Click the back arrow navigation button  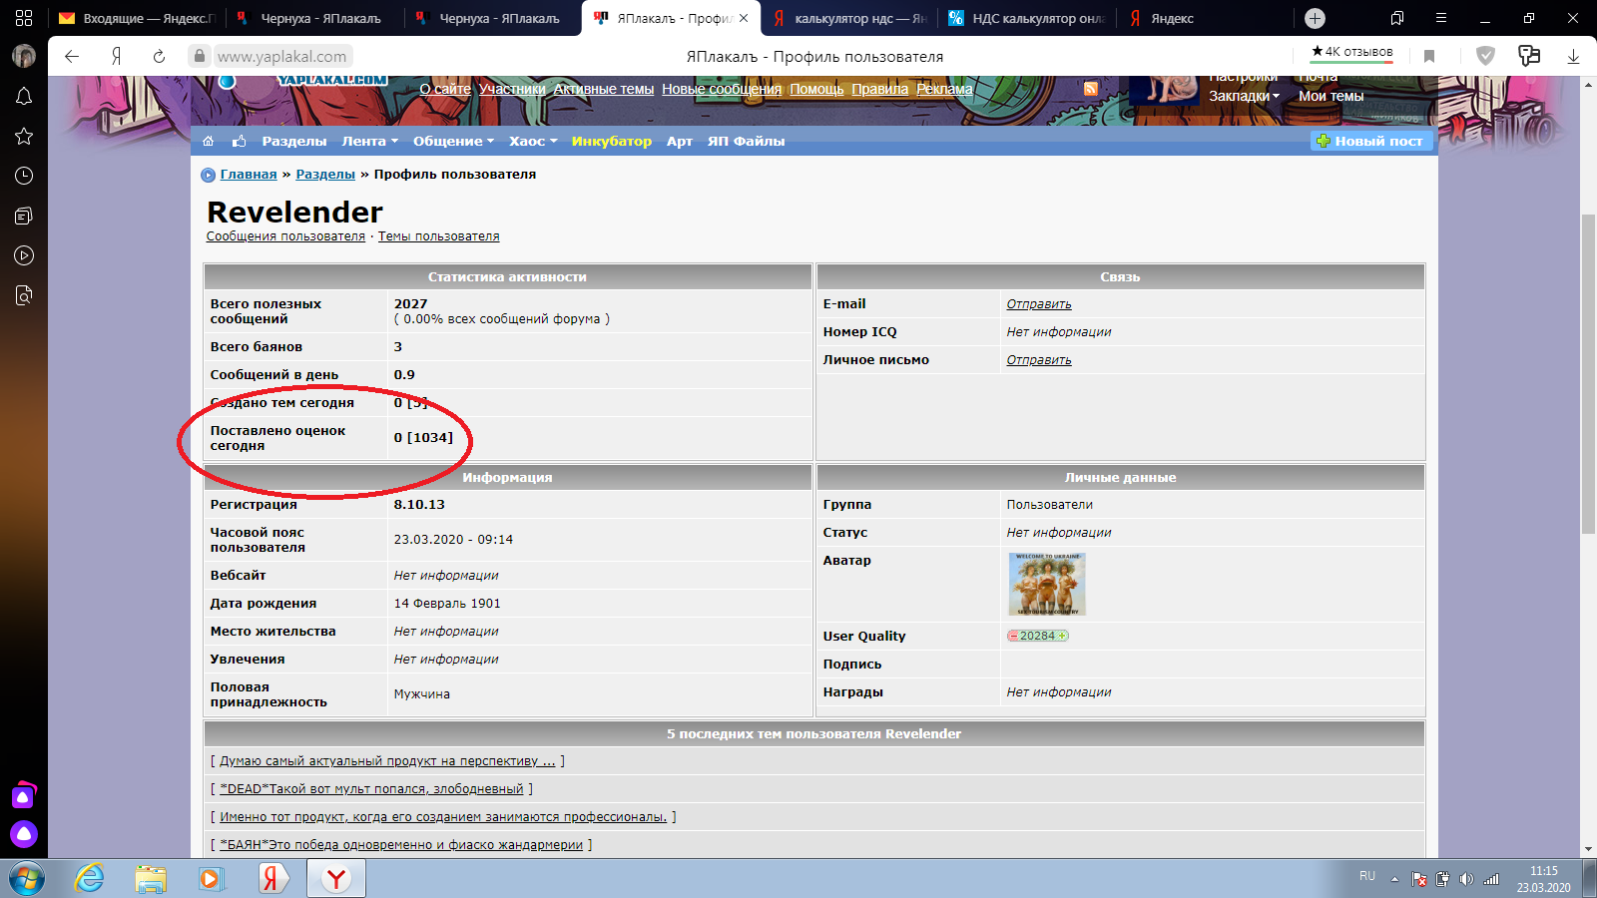point(72,57)
